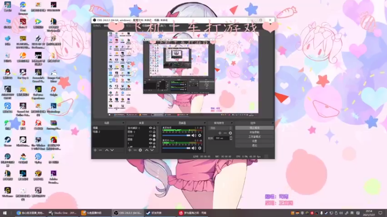Mute the Mic/Aux channel speaker
This screenshot has height=217, width=387.
(x=194, y=148)
